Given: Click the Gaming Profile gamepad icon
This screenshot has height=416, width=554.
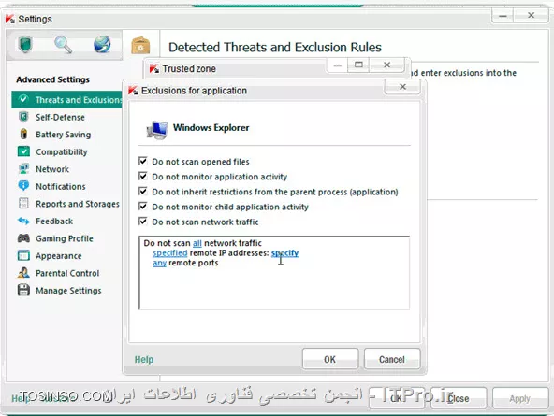Looking at the screenshot, I should point(23,238).
